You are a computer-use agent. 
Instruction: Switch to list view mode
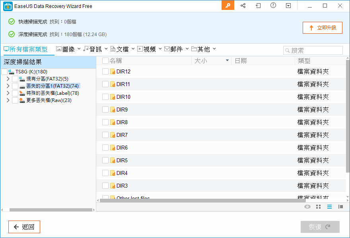pos(329,207)
